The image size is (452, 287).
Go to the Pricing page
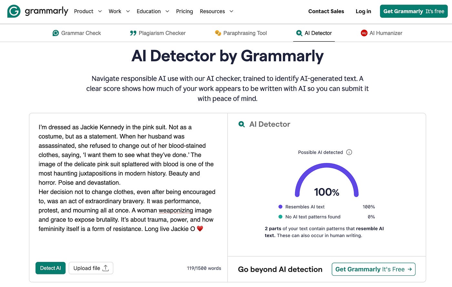tap(184, 11)
